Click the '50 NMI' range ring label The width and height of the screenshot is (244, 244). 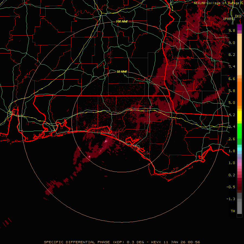click(122, 72)
